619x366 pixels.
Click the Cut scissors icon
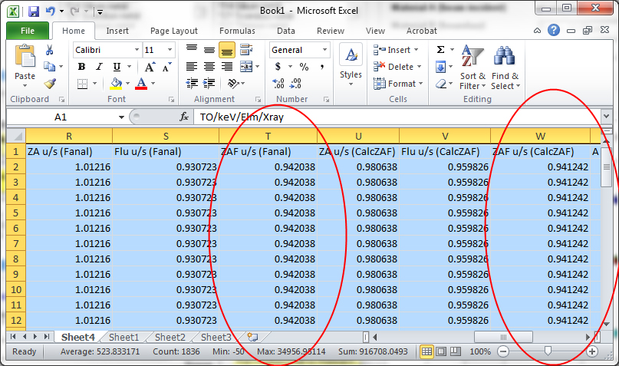pyautogui.click(x=50, y=50)
